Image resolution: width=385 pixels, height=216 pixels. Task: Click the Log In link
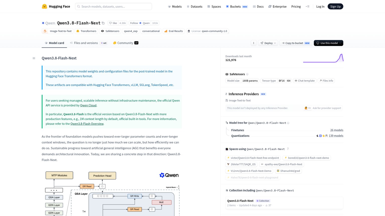(320, 6)
